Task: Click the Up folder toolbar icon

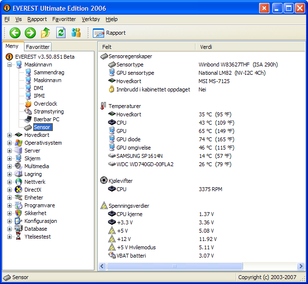Action: click(45, 33)
